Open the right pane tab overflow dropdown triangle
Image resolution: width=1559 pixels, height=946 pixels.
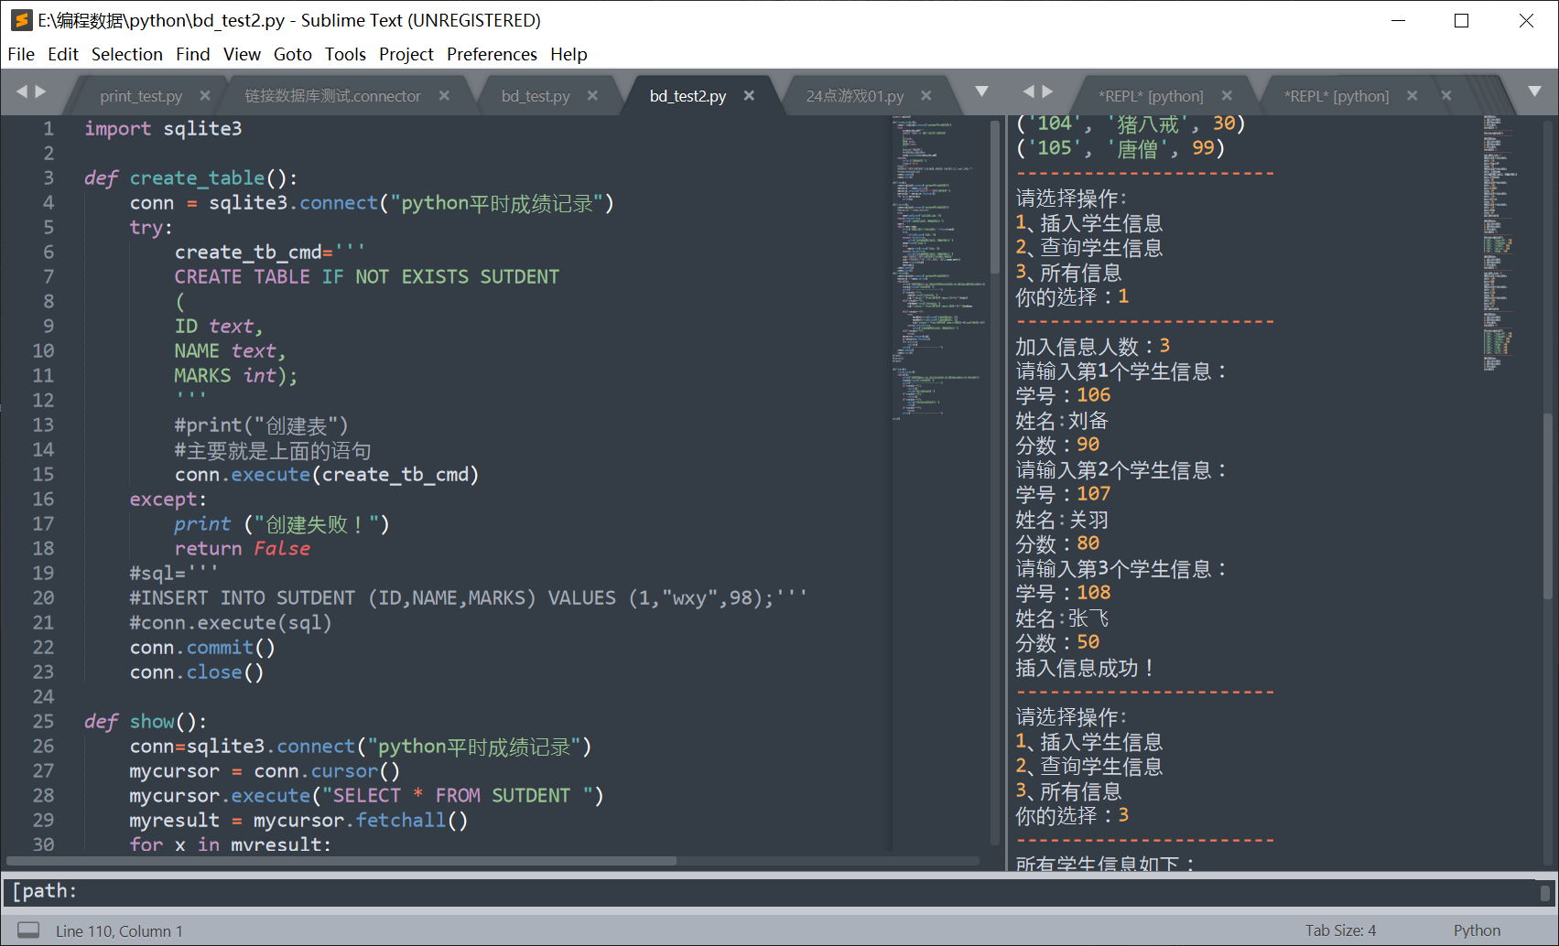click(1535, 91)
